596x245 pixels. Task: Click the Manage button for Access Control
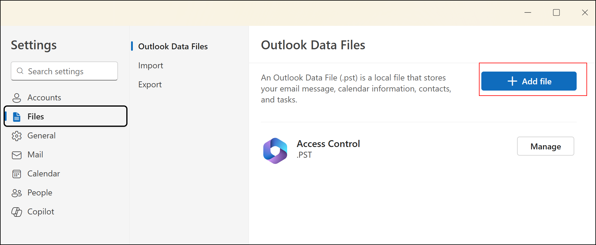[x=545, y=146]
